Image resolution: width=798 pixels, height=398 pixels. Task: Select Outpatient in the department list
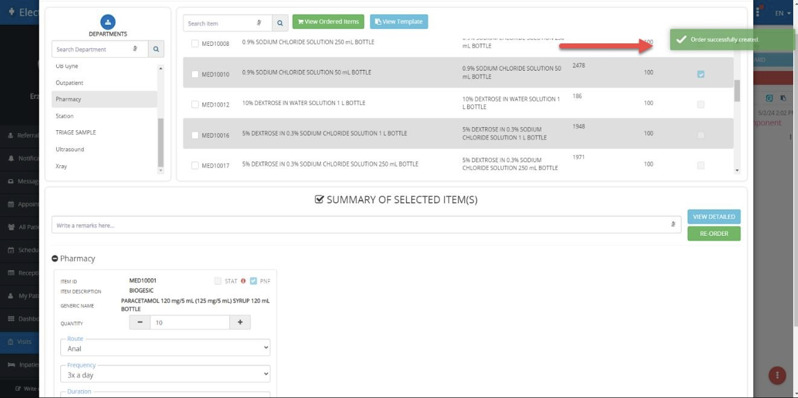[69, 83]
